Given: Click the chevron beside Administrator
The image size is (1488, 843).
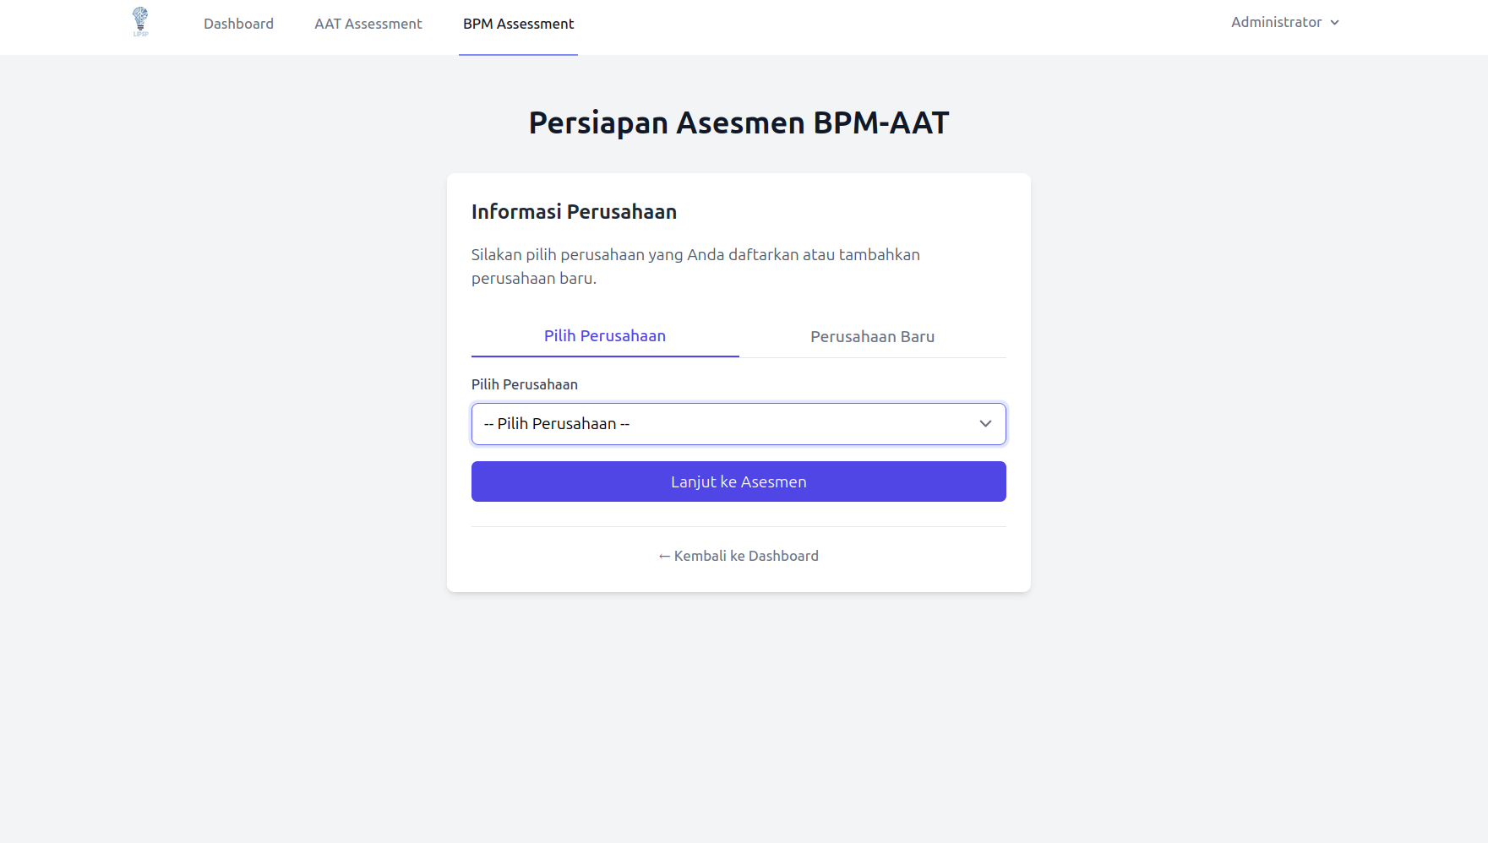Looking at the screenshot, I should [x=1335, y=23].
